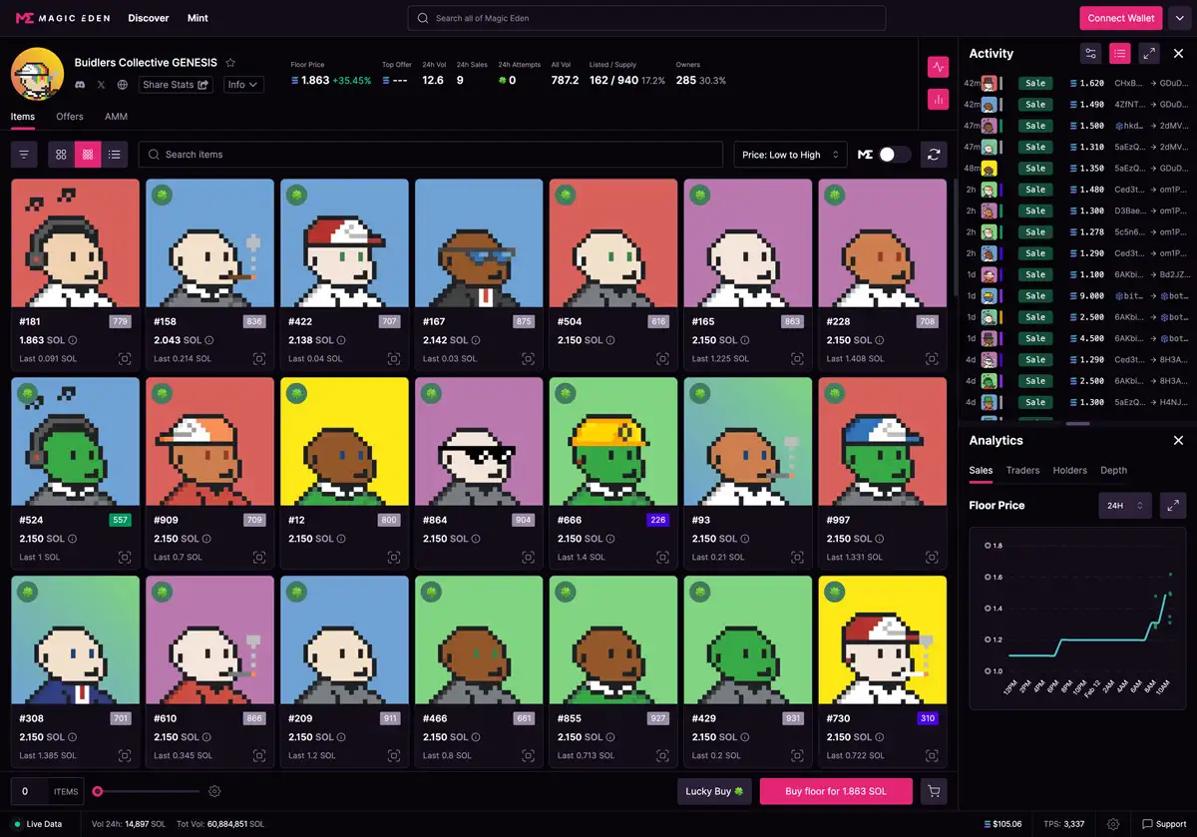Click the refresh listings icon
The width and height of the screenshot is (1197, 837).
click(x=934, y=155)
